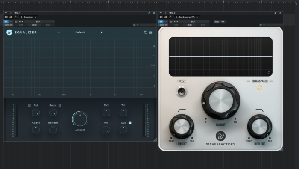Click the Cut knob in Equalizer

36,113
